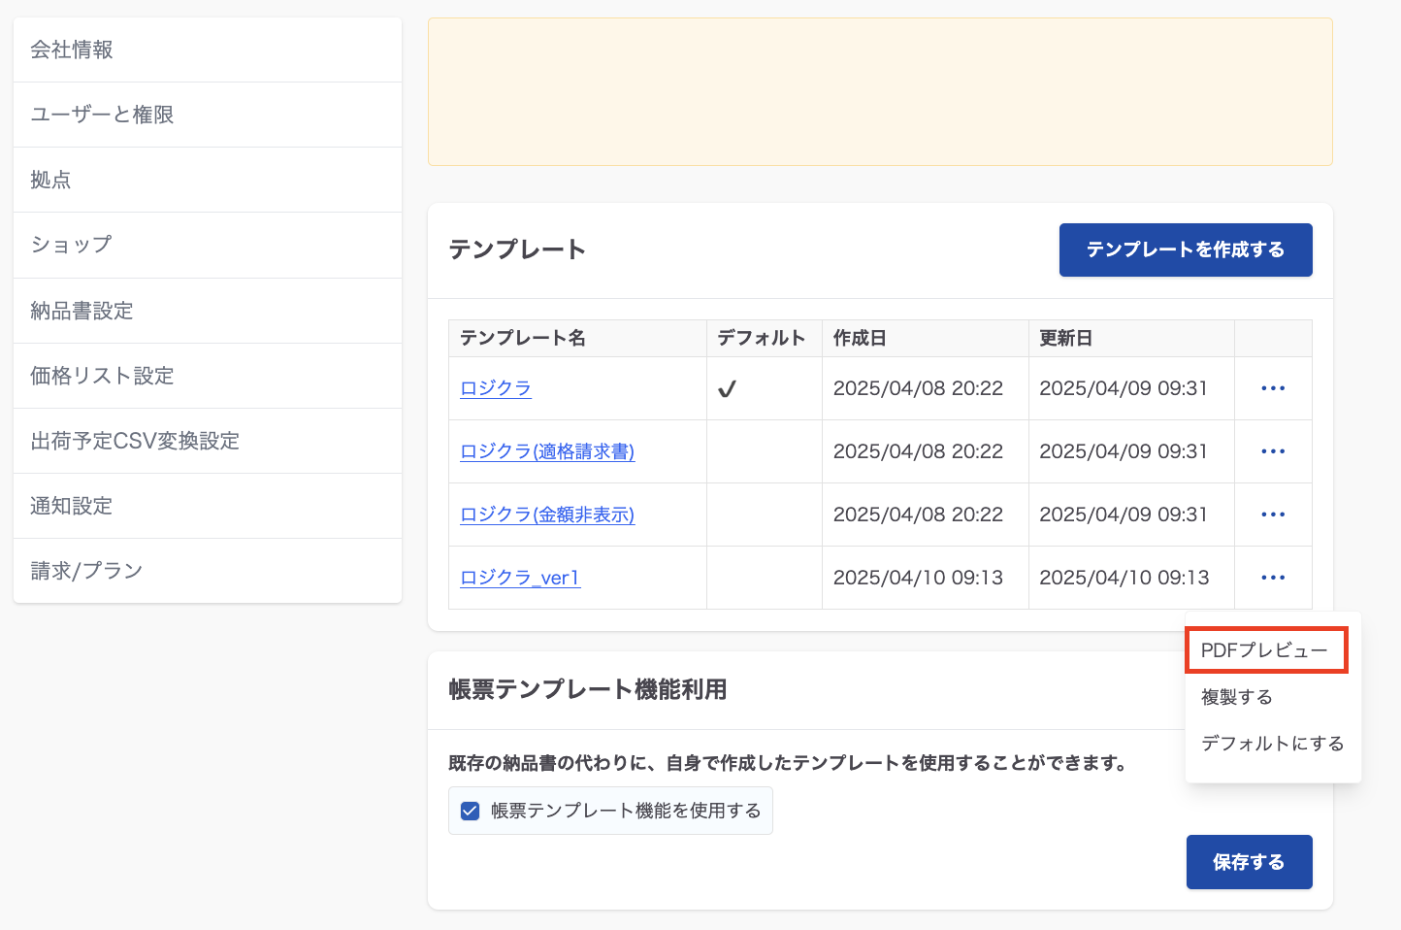Open three-dot menu for ロジクラ(適格請求書)
Image resolution: width=1401 pixels, height=930 pixels.
pos(1273,451)
